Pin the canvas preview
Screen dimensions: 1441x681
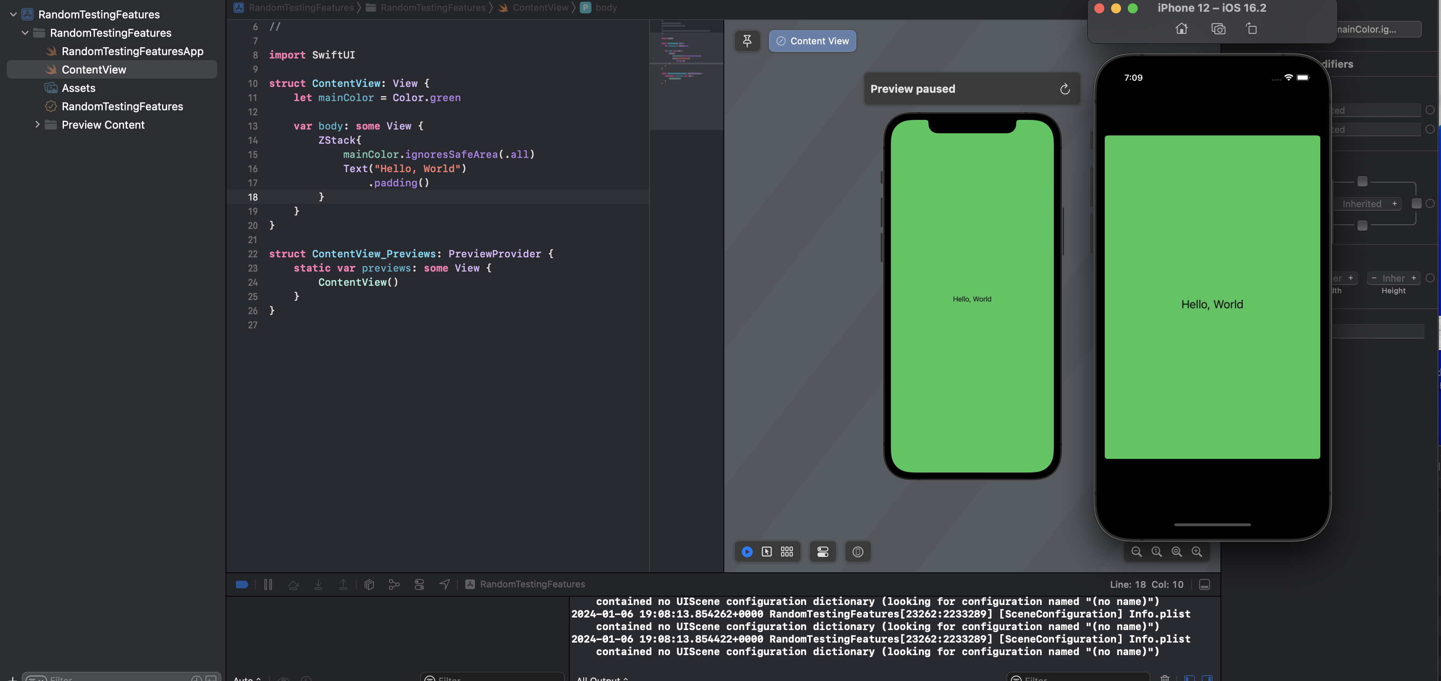point(747,41)
